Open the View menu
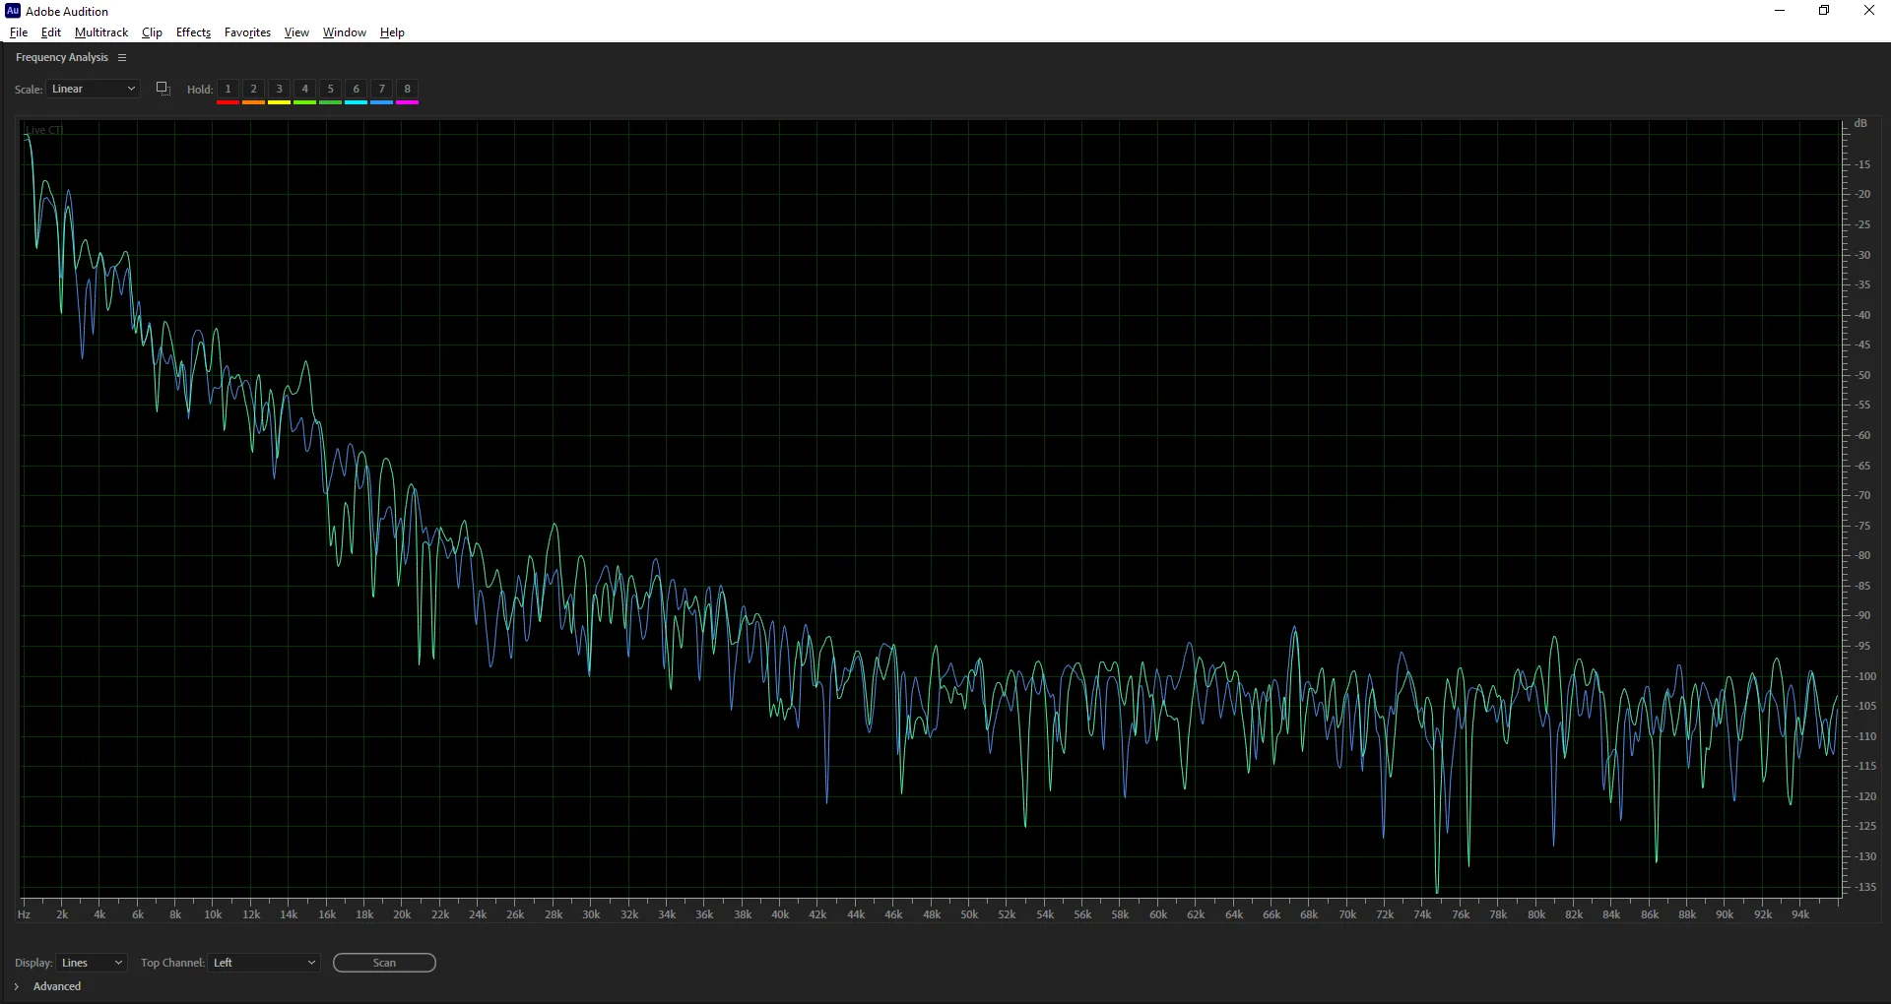 (296, 32)
